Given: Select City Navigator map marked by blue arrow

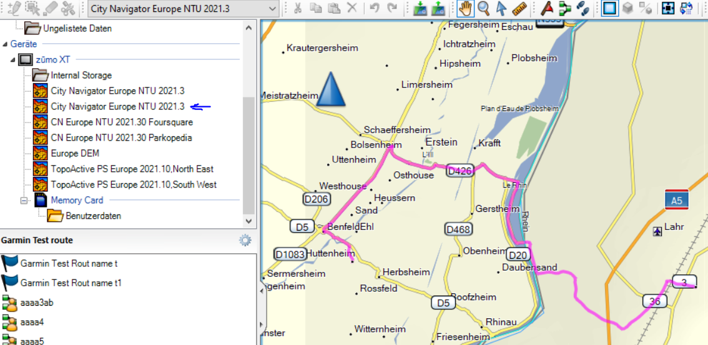Looking at the screenshot, I should click(x=117, y=106).
